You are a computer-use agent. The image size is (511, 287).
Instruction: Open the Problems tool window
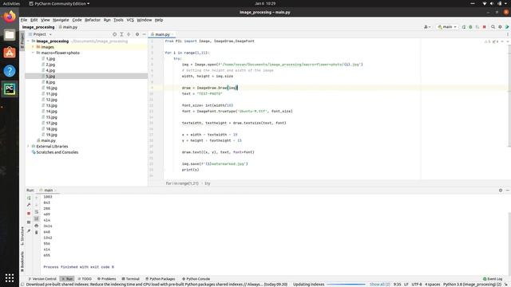pyautogui.click(x=106, y=279)
